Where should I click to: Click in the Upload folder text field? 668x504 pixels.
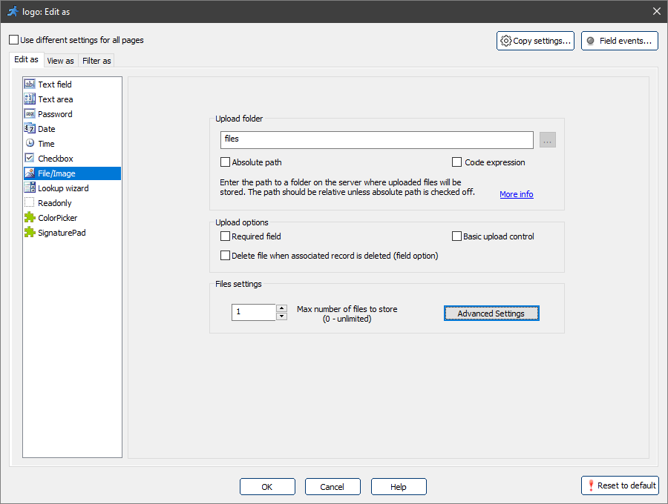tap(376, 140)
